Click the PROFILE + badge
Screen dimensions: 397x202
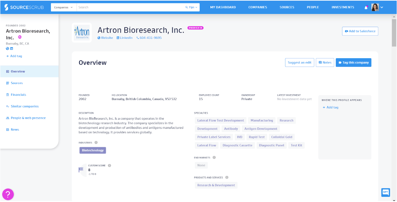coord(196,28)
